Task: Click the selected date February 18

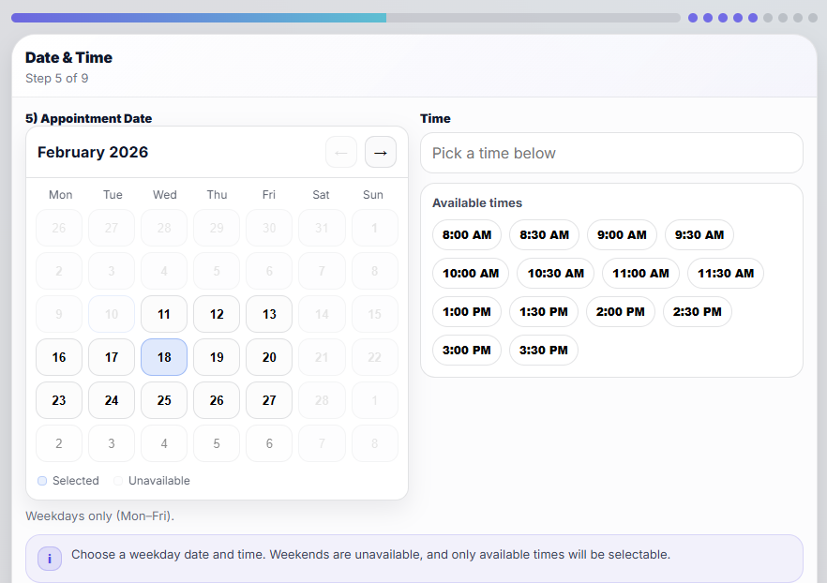Action: (x=164, y=357)
